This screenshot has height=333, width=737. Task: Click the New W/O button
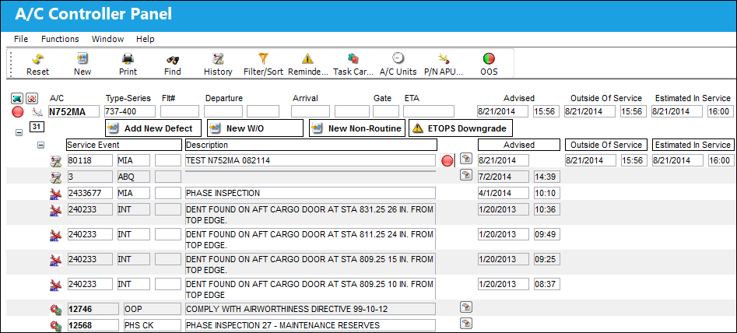pyautogui.click(x=255, y=128)
